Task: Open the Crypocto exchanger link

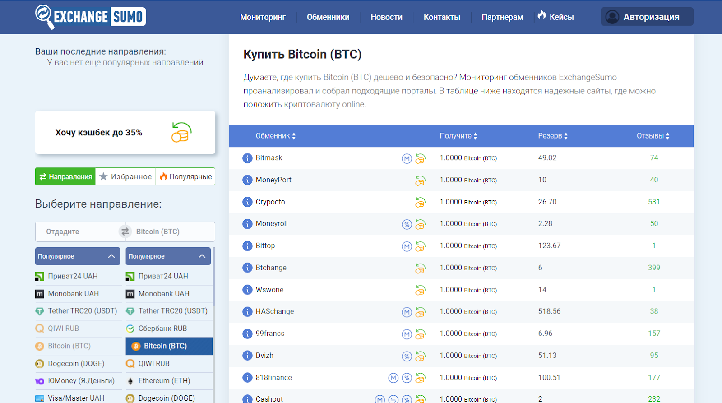Action: click(270, 202)
